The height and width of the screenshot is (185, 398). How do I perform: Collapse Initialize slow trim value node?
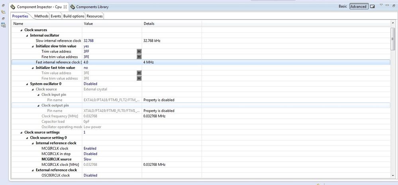tap(33, 46)
